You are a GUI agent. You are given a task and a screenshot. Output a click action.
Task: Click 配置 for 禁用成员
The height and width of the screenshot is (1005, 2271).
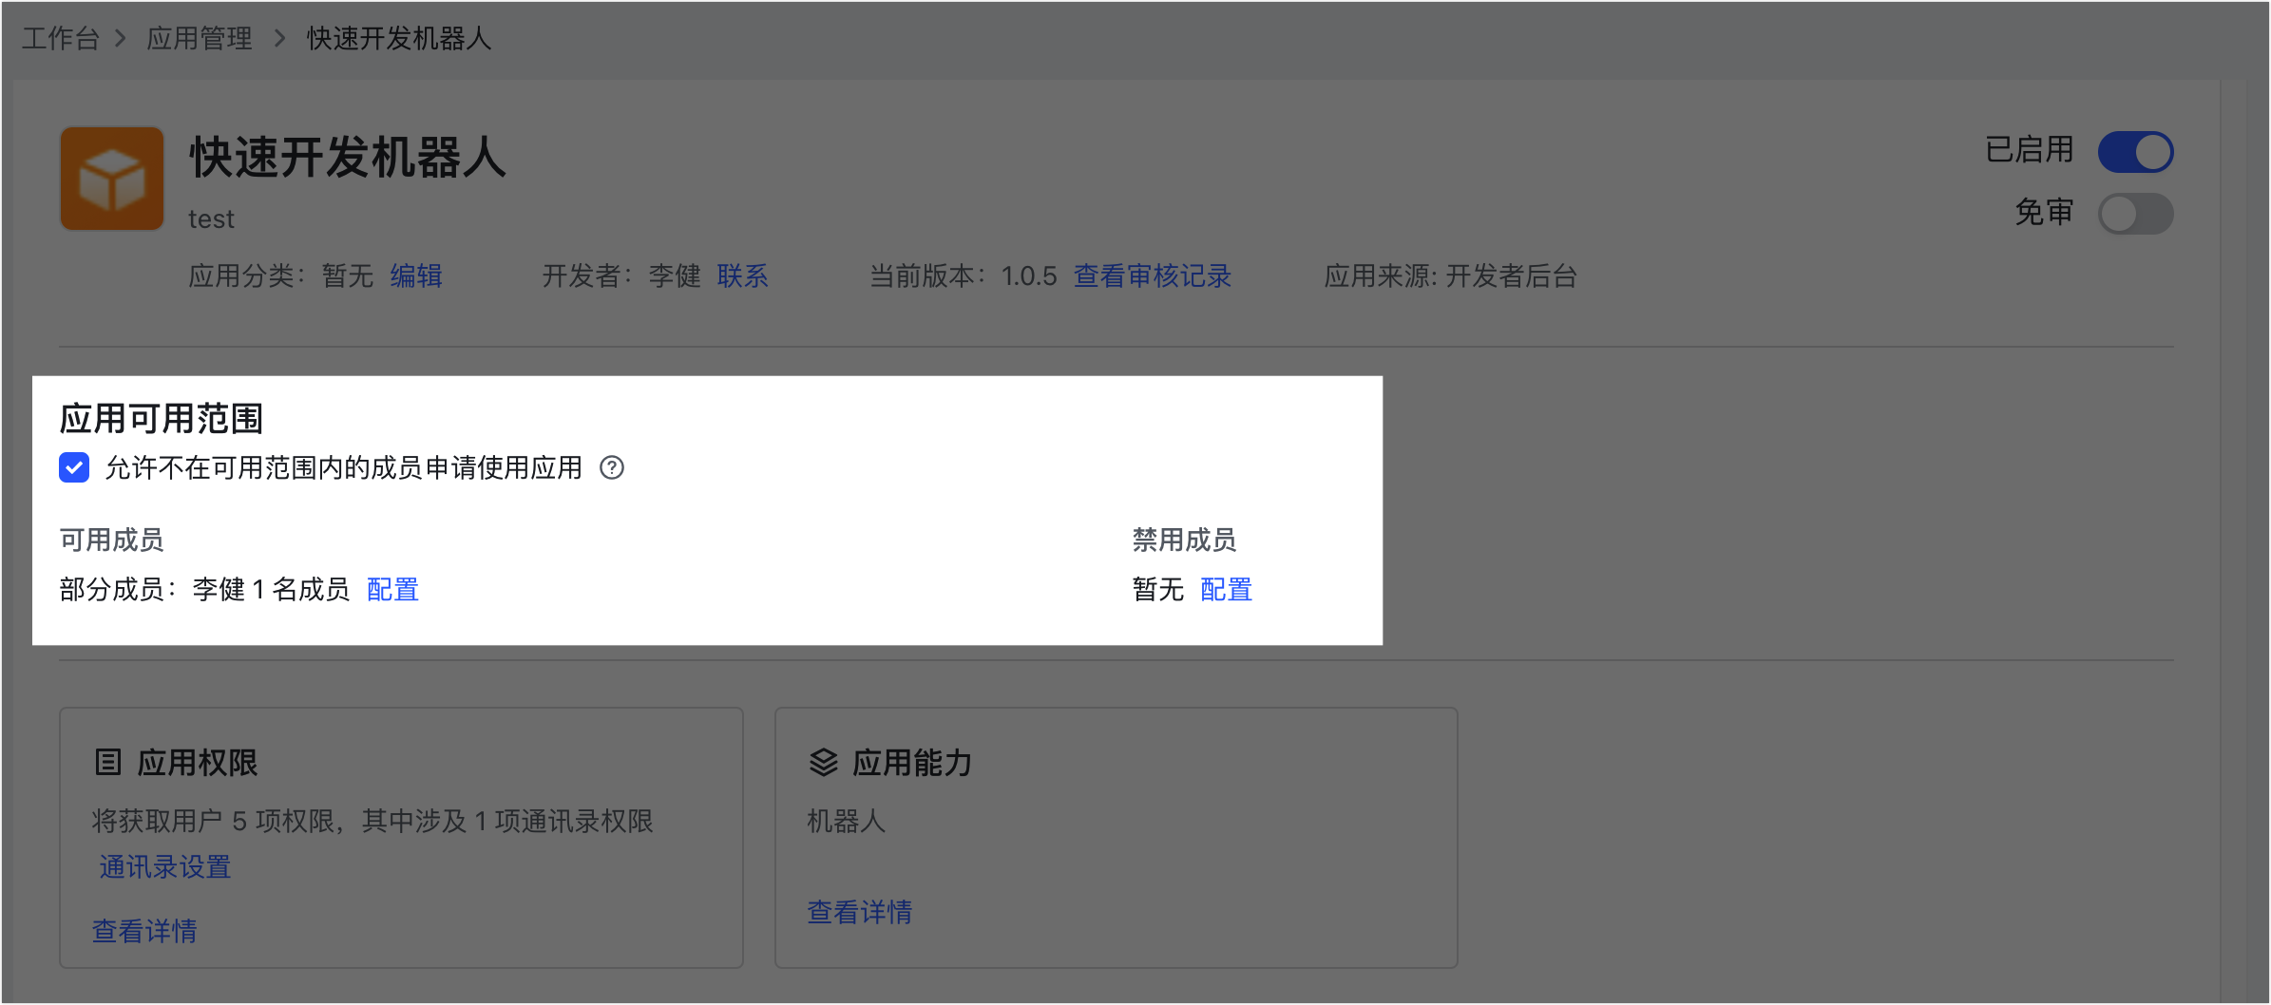1226,590
